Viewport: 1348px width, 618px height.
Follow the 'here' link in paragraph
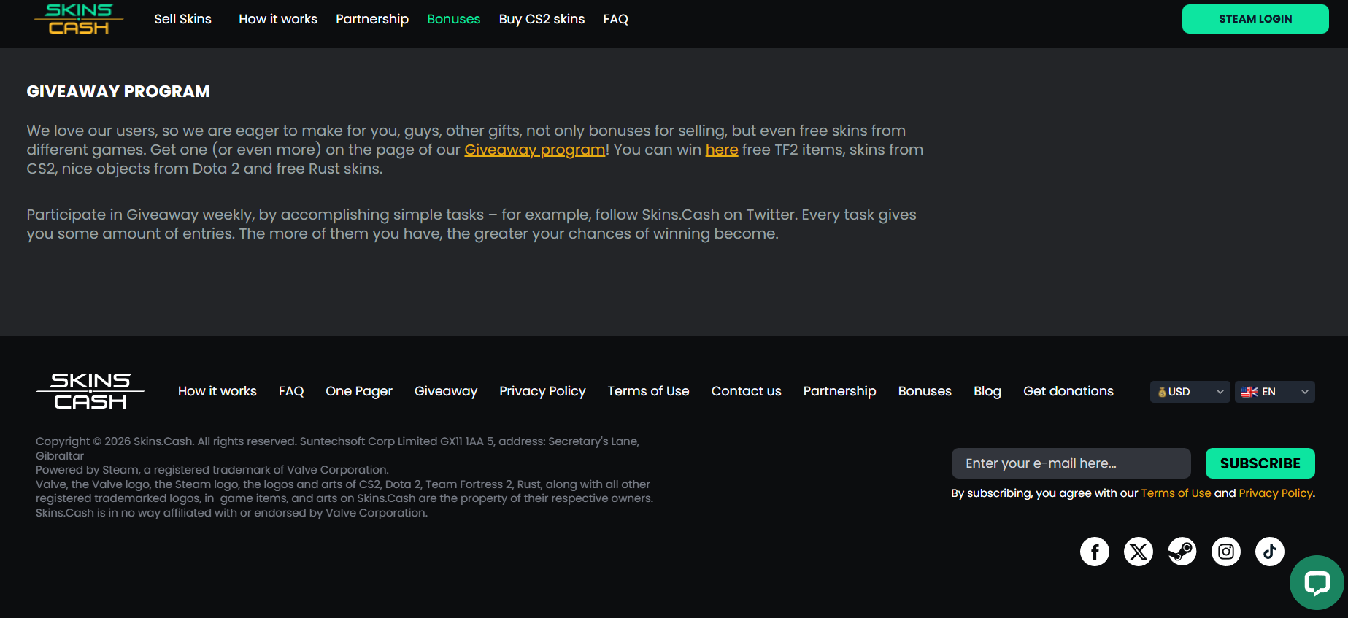(x=722, y=150)
